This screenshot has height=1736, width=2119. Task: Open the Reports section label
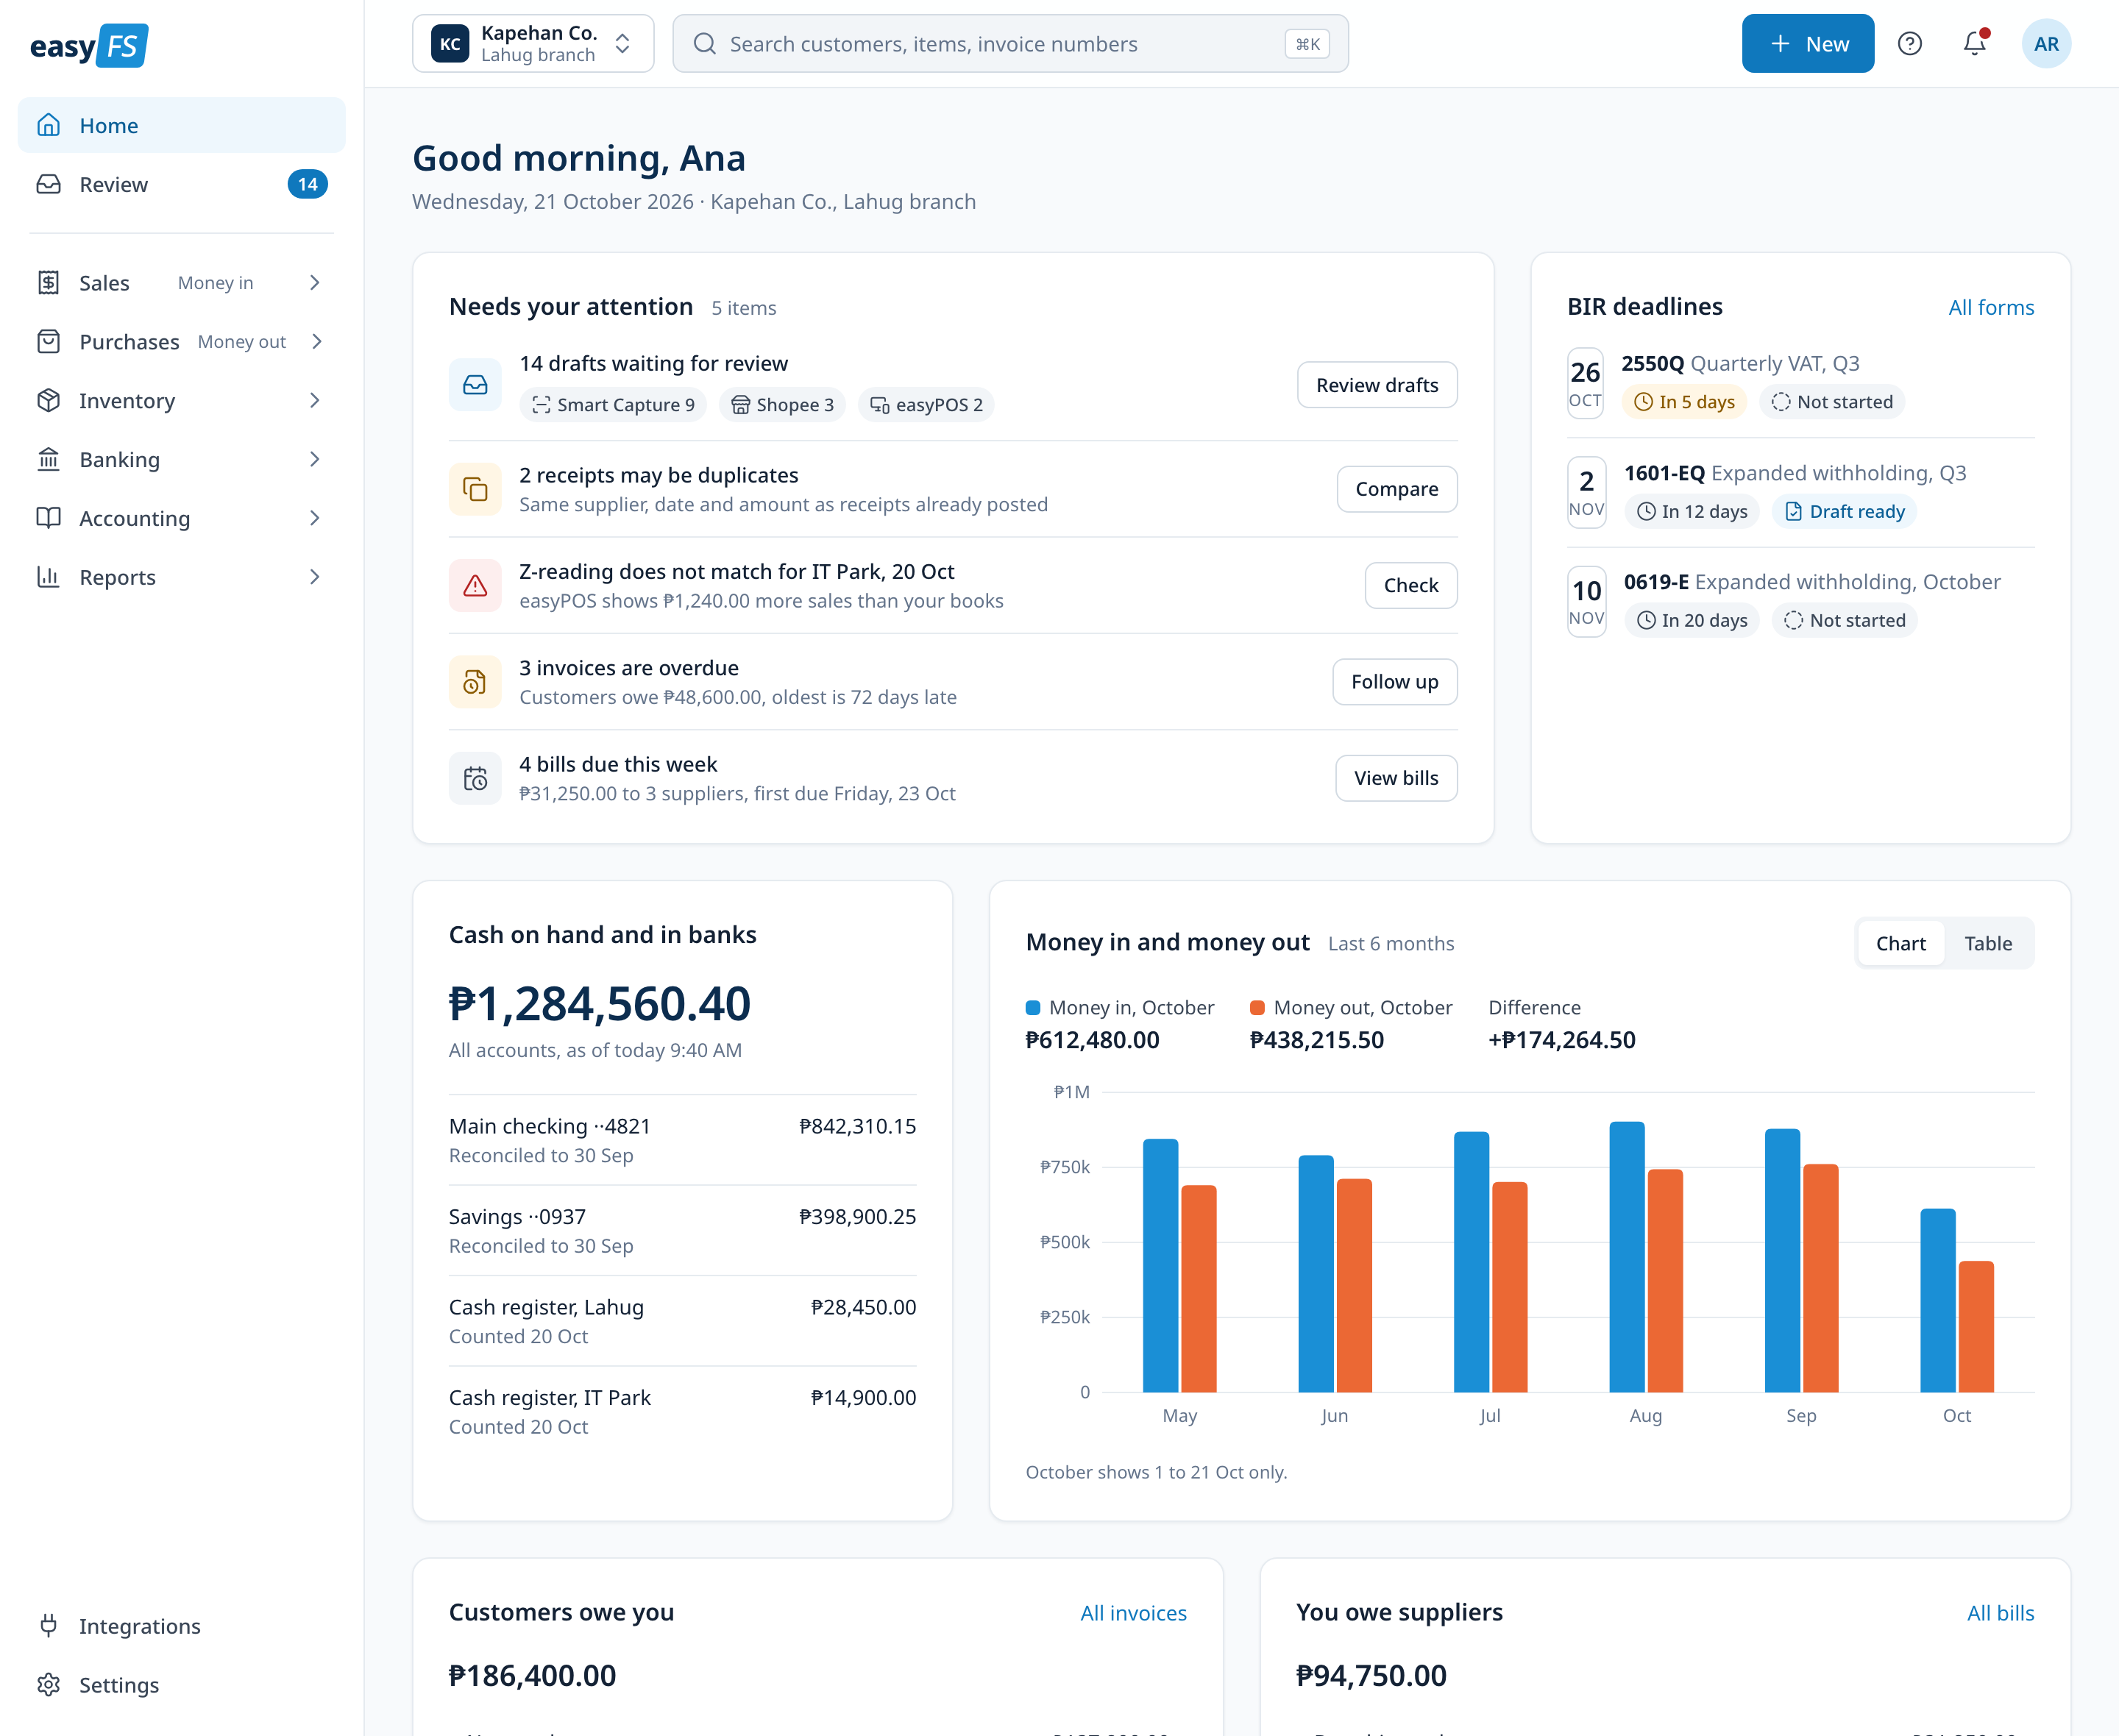[x=117, y=577]
